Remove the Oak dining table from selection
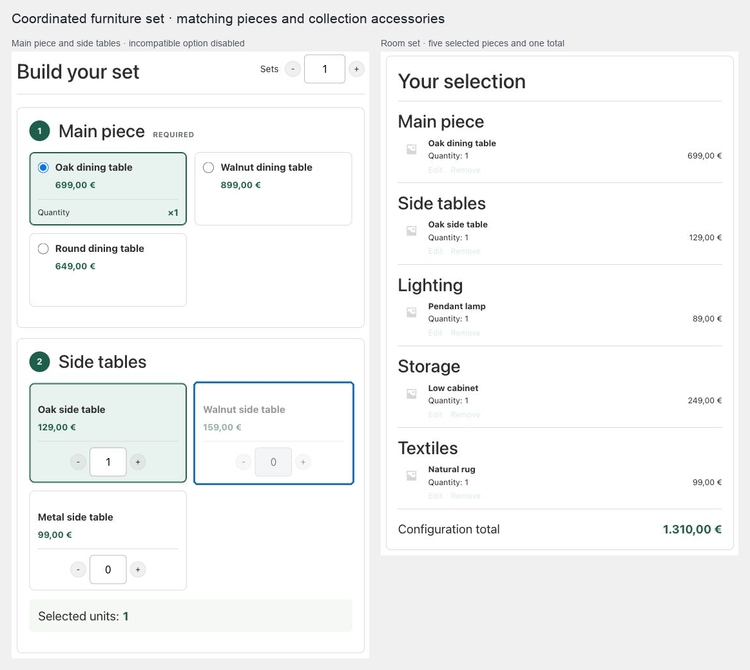The height and width of the screenshot is (670, 750). [x=465, y=170]
